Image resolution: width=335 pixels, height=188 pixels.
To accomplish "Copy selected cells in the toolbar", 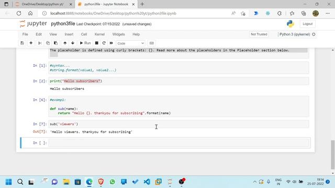I will [x=48, y=43].
